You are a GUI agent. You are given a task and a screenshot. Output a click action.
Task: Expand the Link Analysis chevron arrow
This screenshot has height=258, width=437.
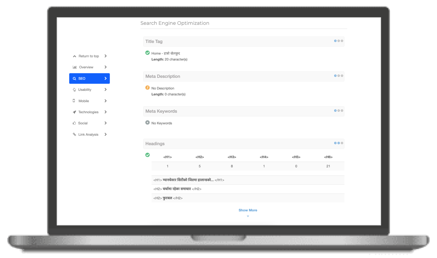105,134
